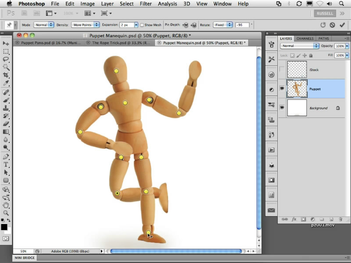
Task: Cancel Puppet Warp with the cancel icon
Action: click(332, 25)
